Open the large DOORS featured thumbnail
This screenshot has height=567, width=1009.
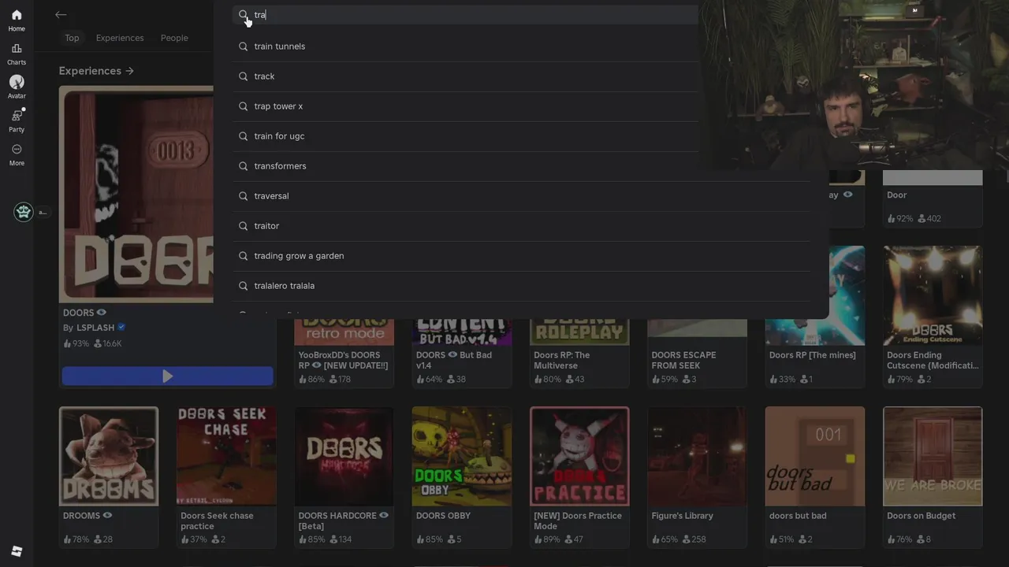coord(136,195)
